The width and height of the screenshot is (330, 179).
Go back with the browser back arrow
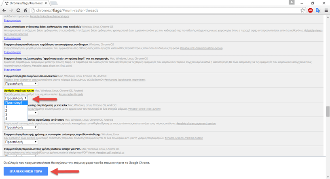pyautogui.click(x=4, y=11)
